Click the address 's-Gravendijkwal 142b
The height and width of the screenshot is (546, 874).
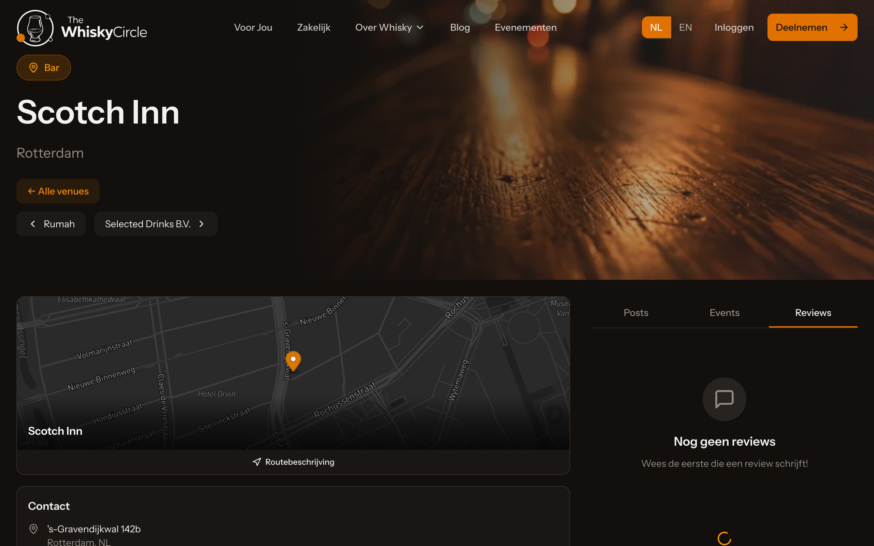[94, 529]
